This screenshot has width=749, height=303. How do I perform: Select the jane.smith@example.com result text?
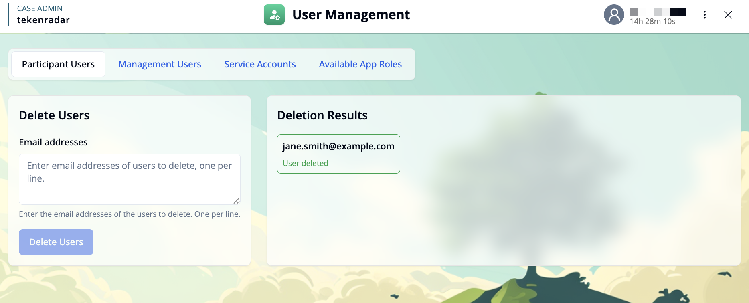pos(338,146)
